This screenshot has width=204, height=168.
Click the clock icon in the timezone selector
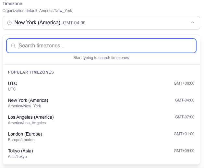(9, 23)
